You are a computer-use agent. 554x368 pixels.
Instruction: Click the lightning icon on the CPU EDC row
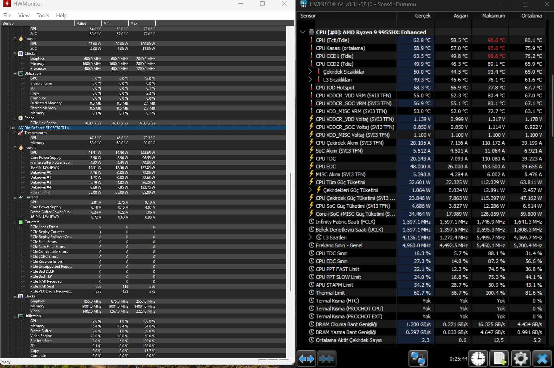[x=311, y=167]
